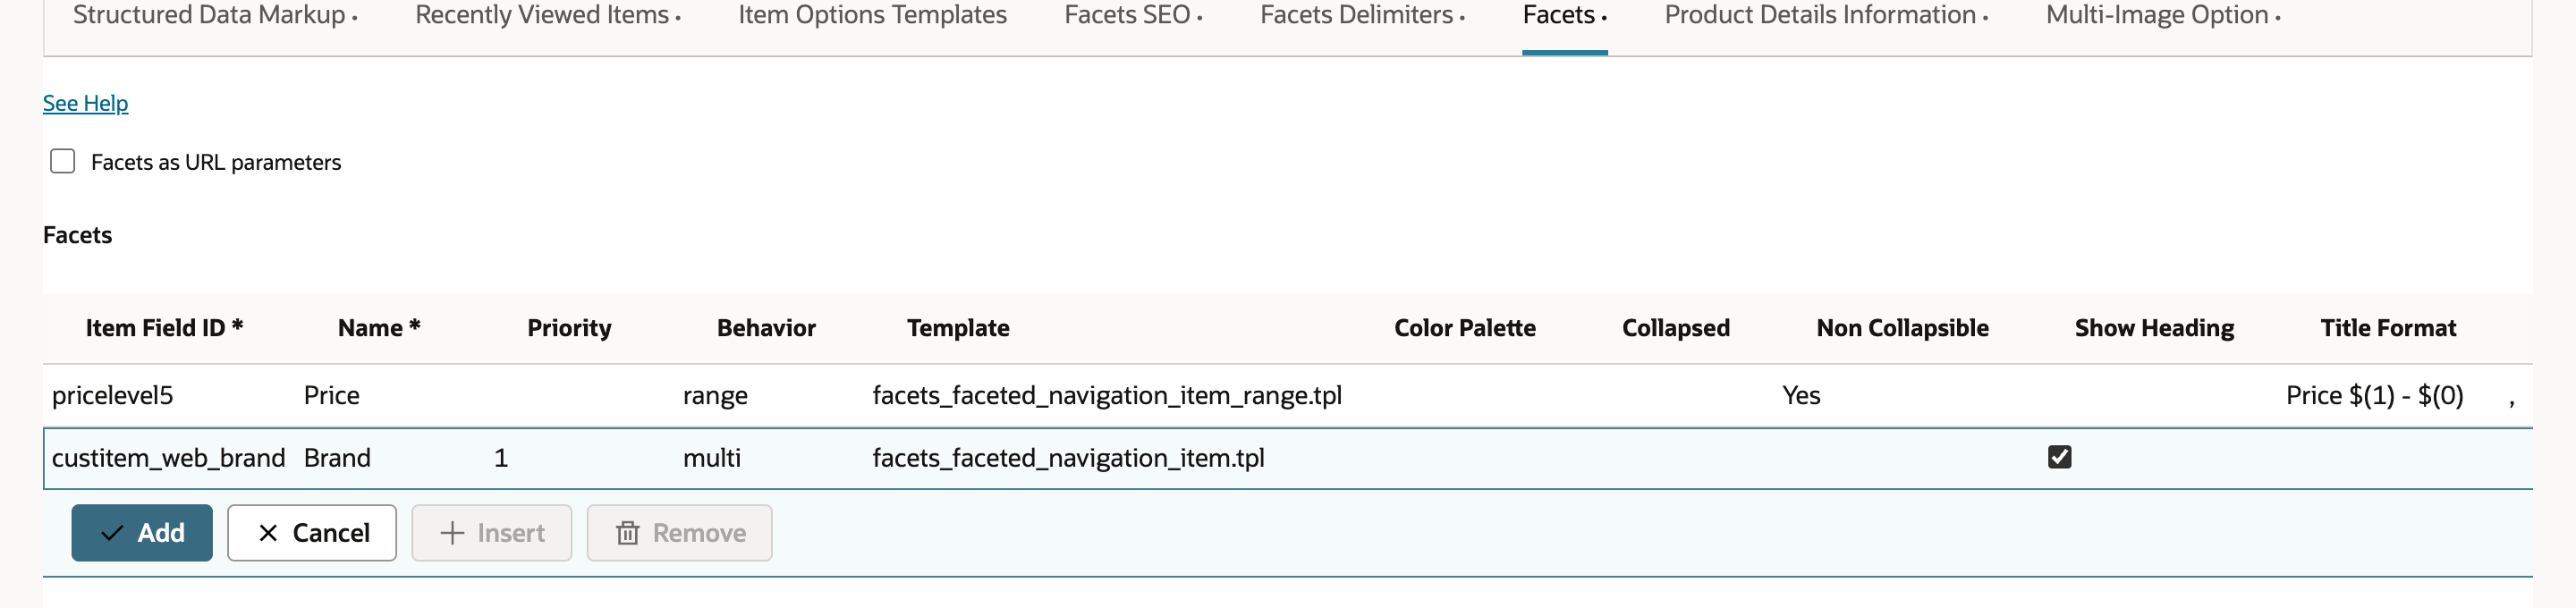Click Price $(1) - $(0) title format

pos(2375,396)
